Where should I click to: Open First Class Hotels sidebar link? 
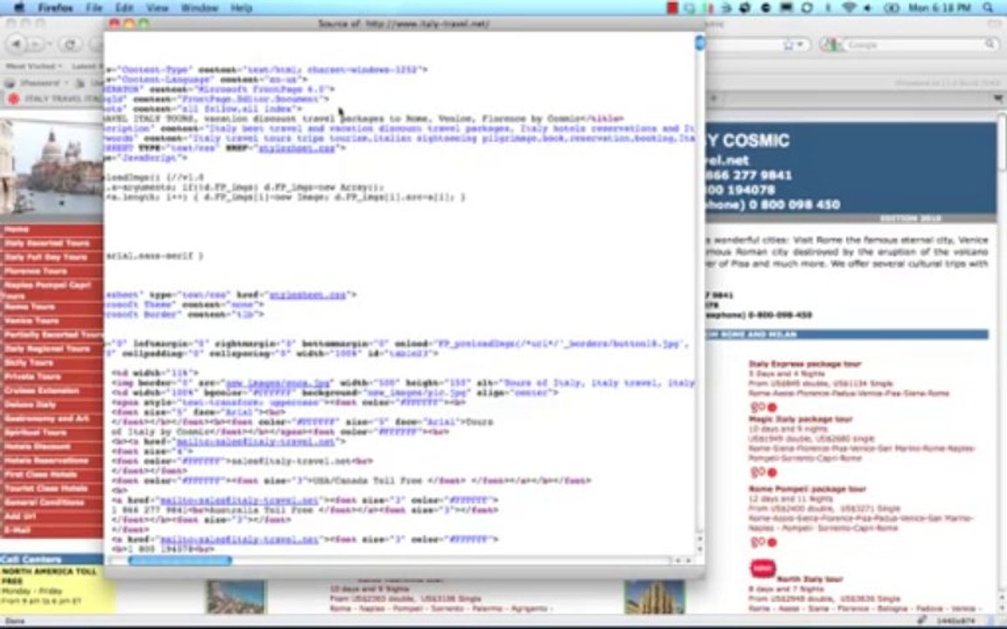pos(41,474)
